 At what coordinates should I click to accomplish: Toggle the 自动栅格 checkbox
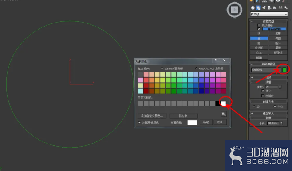(x=259, y=25)
